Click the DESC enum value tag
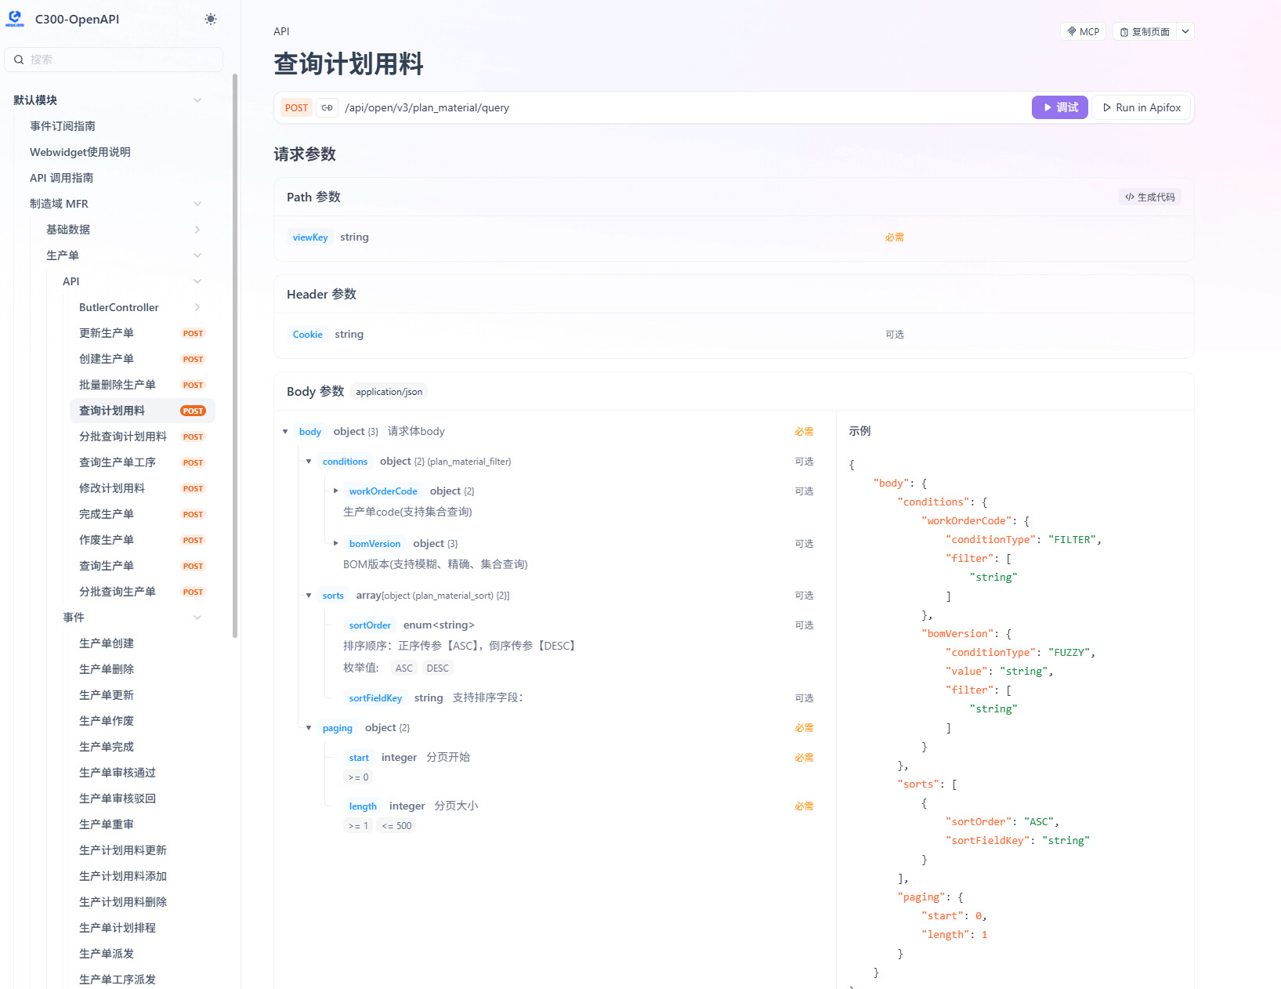Screen dimensions: 1281x989 [437, 668]
